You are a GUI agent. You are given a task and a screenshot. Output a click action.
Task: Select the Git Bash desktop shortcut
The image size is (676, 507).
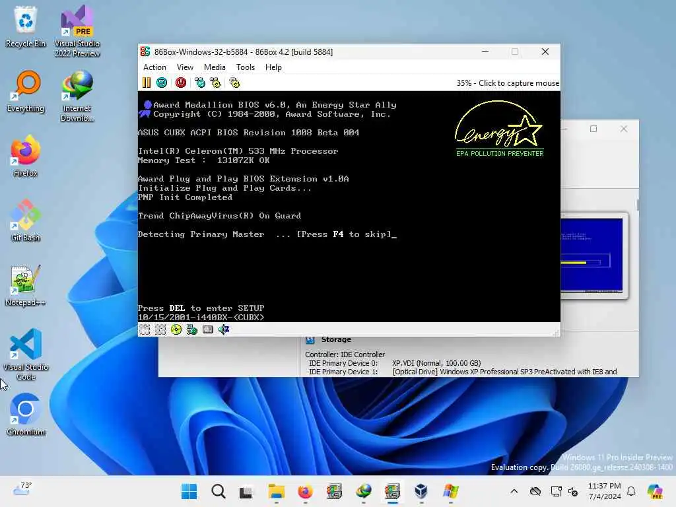pyautogui.click(x=26, y=220)
